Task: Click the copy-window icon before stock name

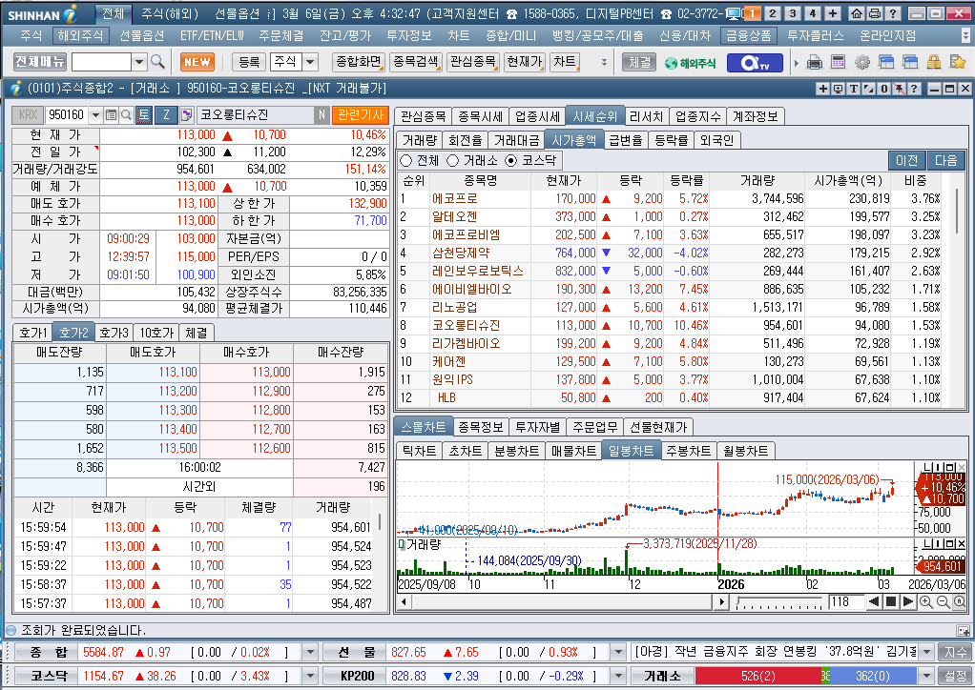Action: (186, 115)
